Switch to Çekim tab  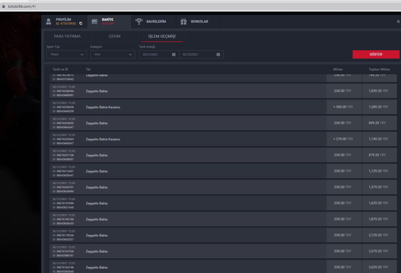tap(114, 36)
